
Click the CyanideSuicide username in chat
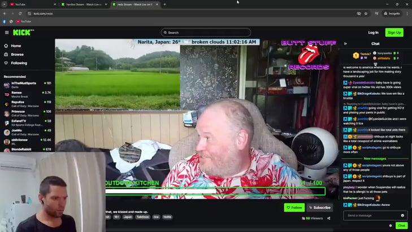pyautogui.click(x=363, y=82)
